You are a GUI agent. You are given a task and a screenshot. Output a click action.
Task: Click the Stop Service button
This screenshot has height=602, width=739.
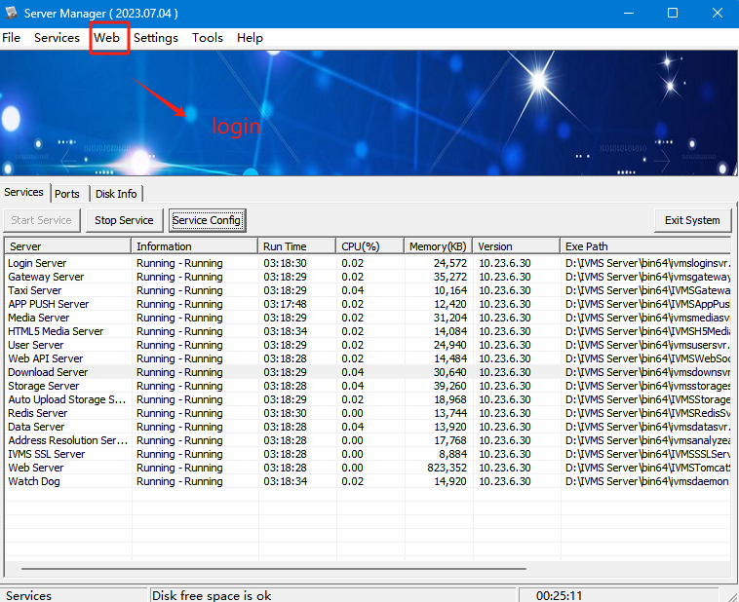coord(124,220)
